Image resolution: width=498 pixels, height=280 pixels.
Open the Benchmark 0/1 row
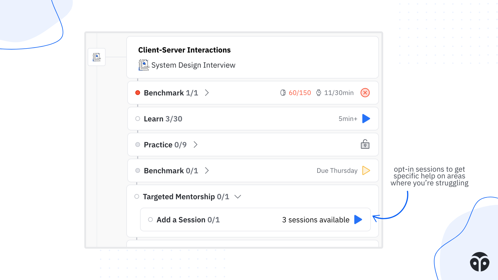[x=171, y=171]
